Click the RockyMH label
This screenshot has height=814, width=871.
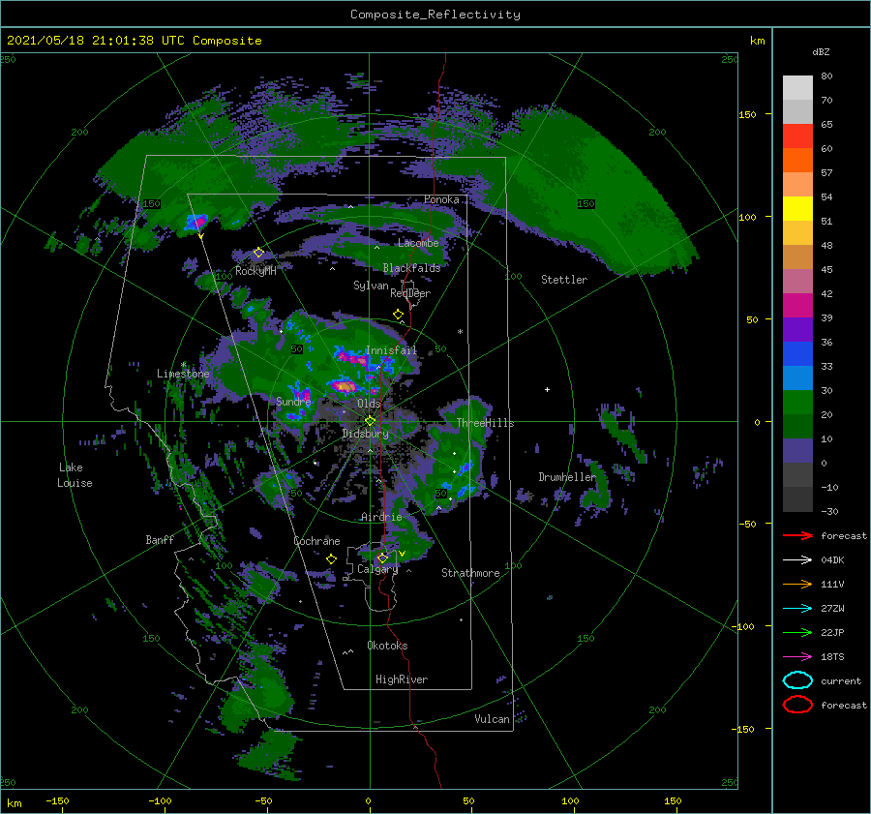pos(255,271)
